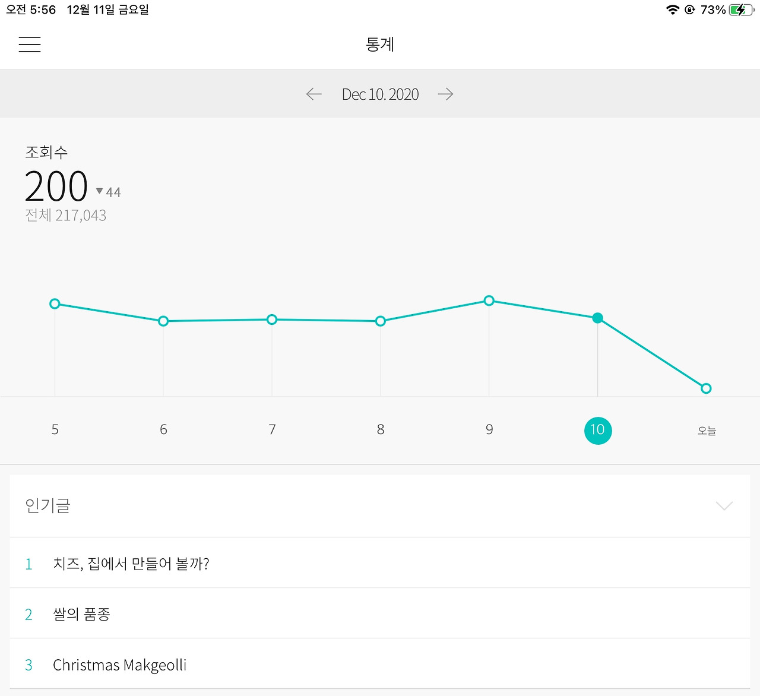Tap the battery charging icon
This screenshot has height=696, width=760.
[742, 10]
